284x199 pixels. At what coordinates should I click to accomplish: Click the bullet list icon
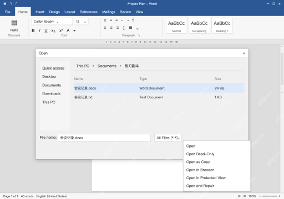[x=105, y=20]
